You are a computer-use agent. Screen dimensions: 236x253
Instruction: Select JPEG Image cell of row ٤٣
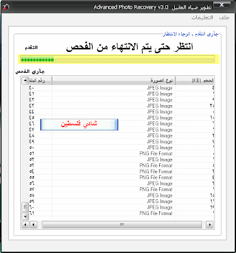[160, 106]
